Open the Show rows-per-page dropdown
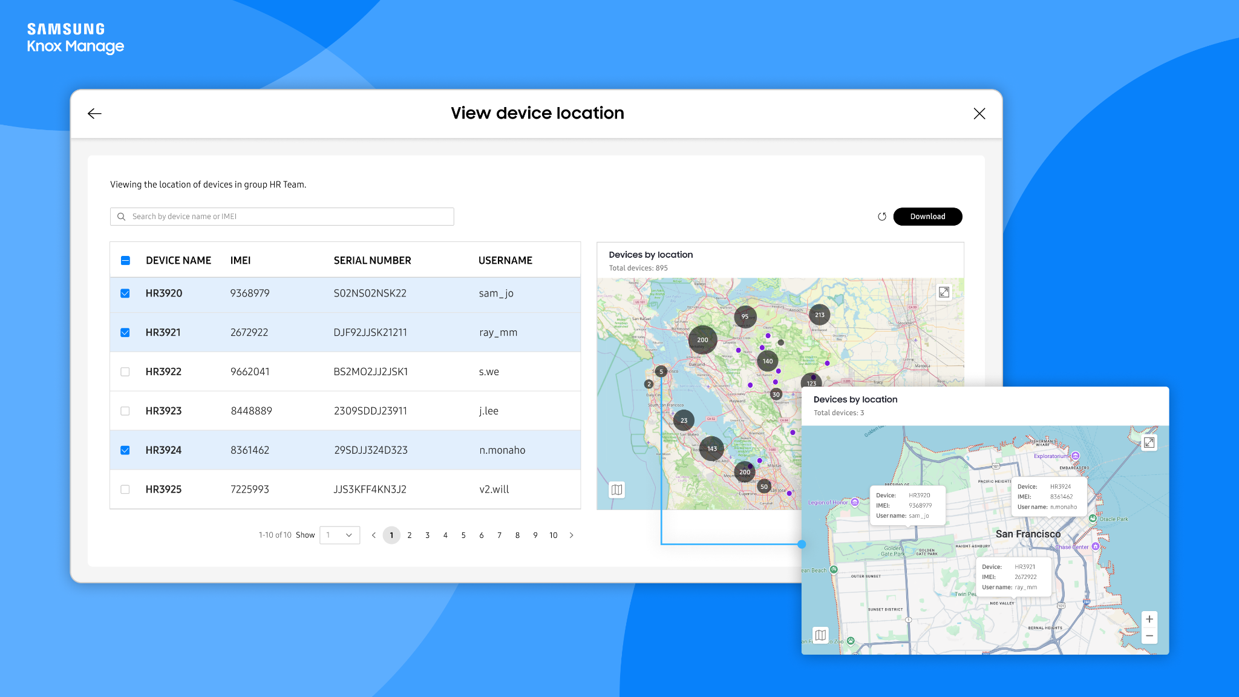This screenshot has width=1239, height=697. tap(339, 535)
